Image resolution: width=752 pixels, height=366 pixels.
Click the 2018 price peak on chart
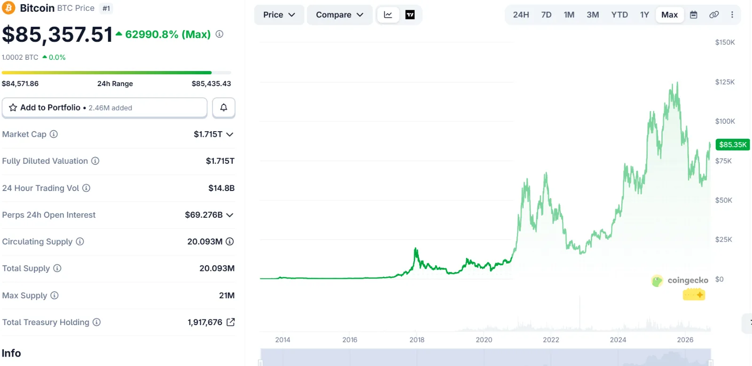coord(415,249)
